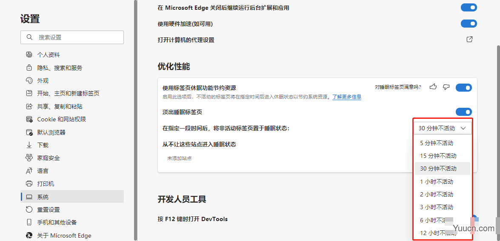500x241 pixels.
Task: Click 从不让这些站点进入睡眠状态 label
Action: [199, 144]
